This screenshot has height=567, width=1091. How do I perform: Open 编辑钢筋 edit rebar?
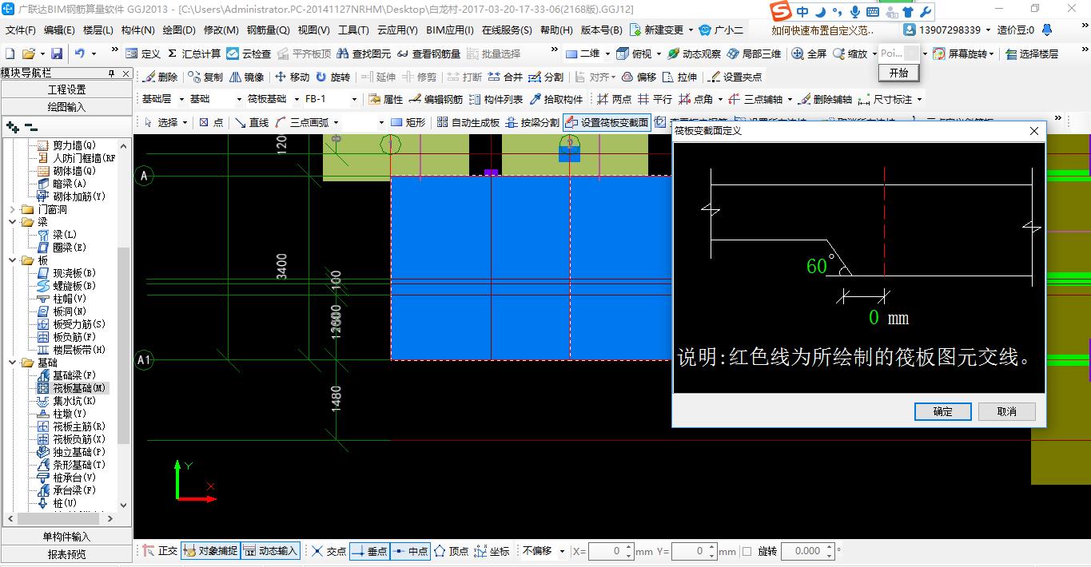(436, 99)
